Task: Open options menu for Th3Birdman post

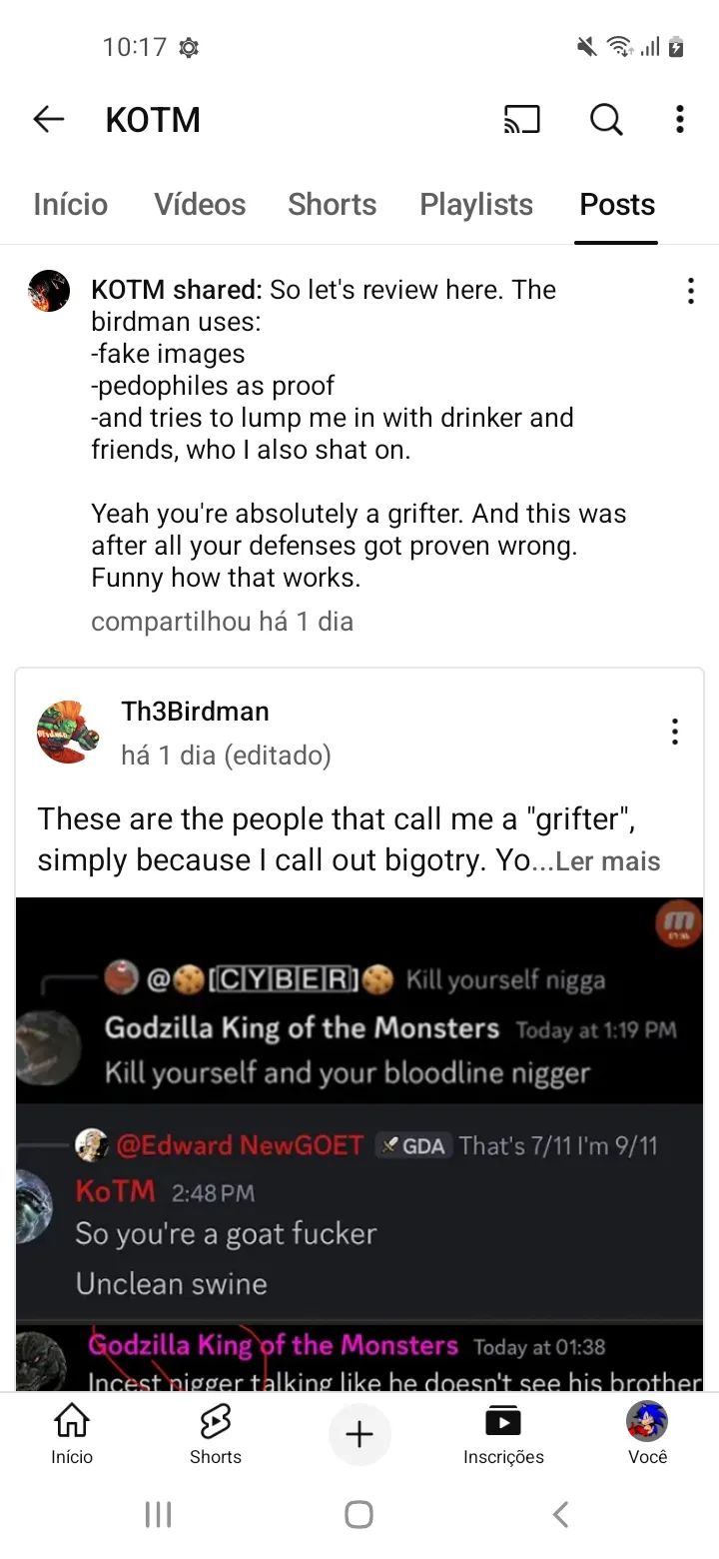Action: [x=675, y=732]
